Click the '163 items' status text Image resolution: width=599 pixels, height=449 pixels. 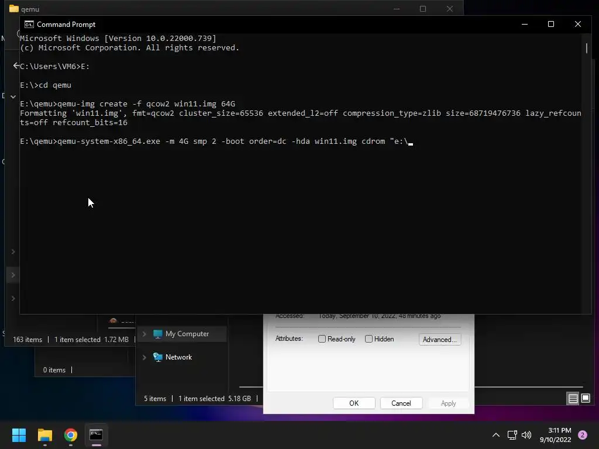pyautogui.click(x=27, y=340)
